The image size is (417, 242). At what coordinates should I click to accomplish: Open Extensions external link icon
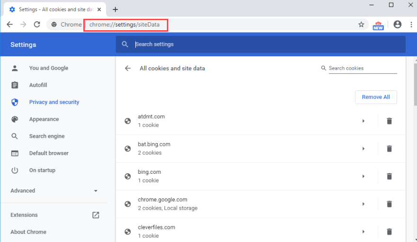96,215
